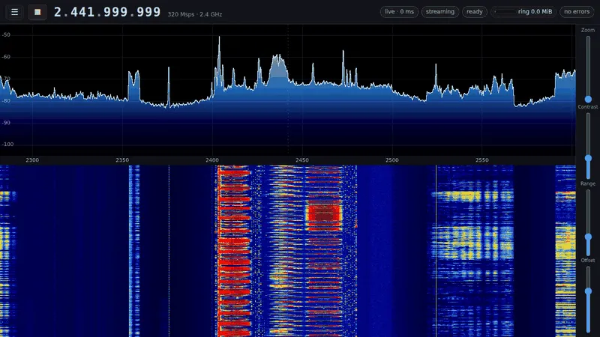
Task: Click the 2300 frequency axis label
Action: [32, 160]
